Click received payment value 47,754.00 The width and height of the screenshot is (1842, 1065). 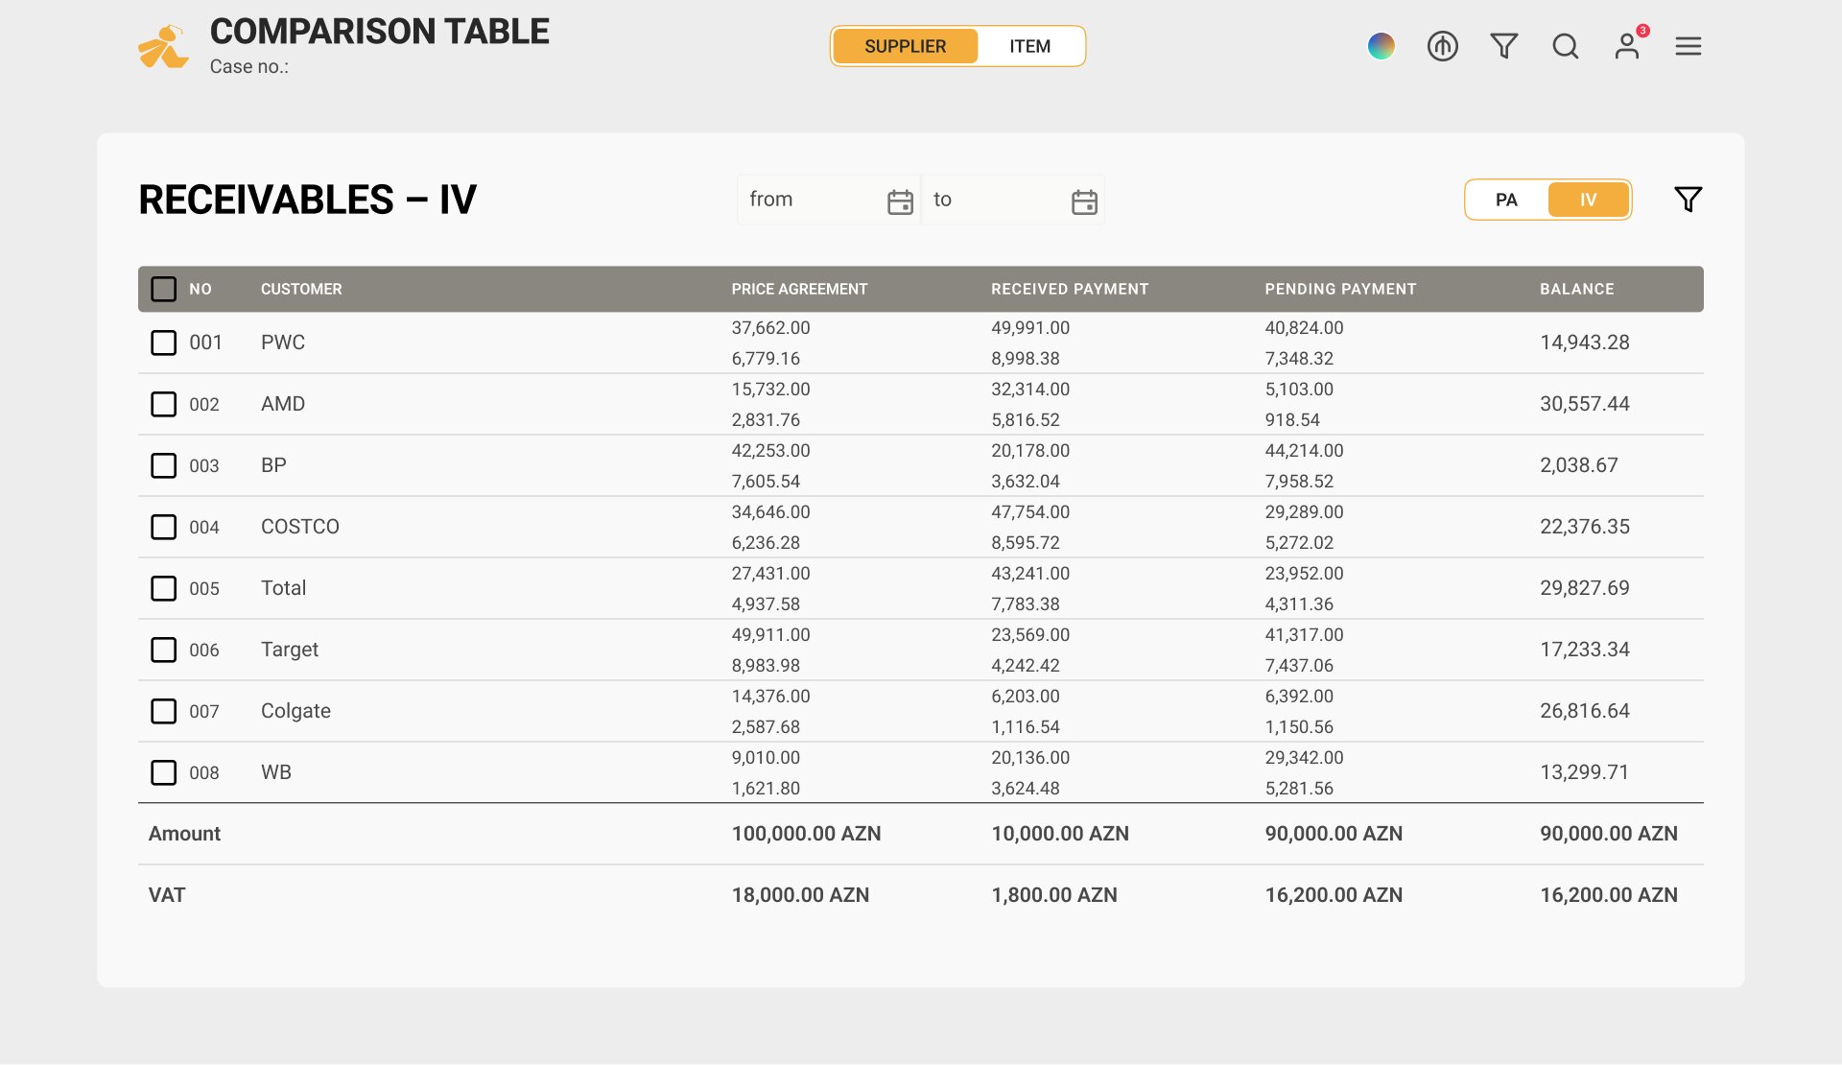(1030, 512)
